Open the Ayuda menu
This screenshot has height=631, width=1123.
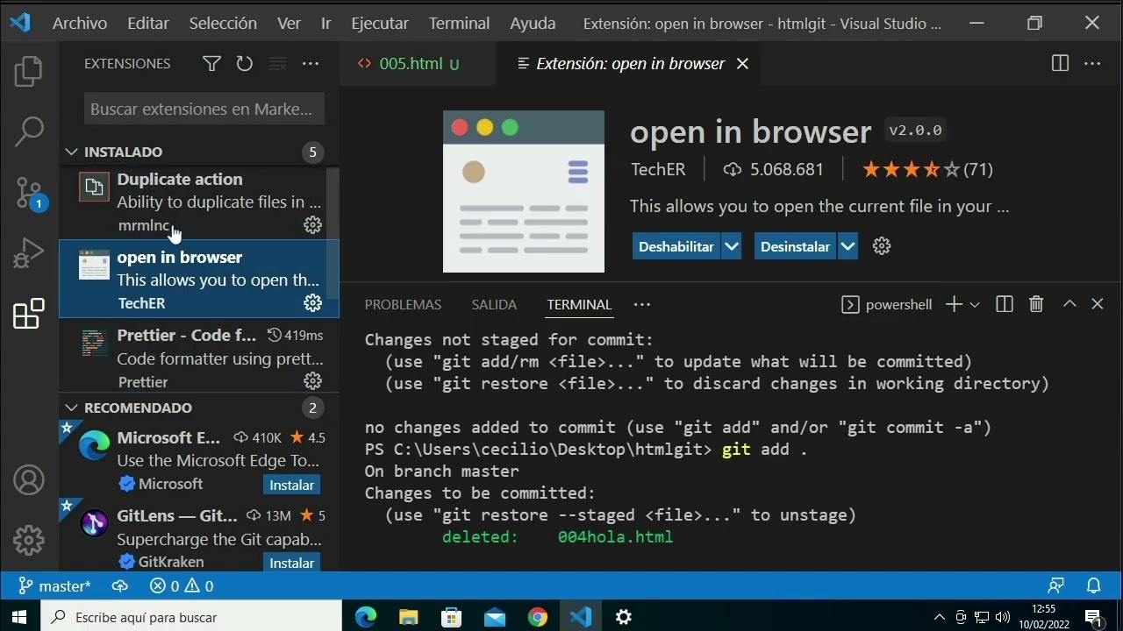(533, 24)
